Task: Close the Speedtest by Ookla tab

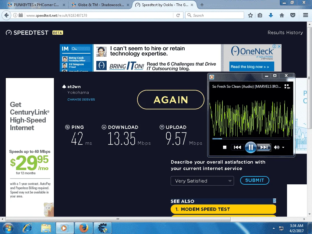Action: pos(192,5)
